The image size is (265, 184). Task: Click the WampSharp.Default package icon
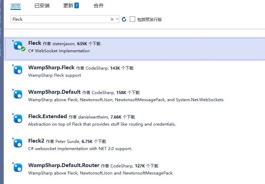pyautogui.click(x=18, y=94)
